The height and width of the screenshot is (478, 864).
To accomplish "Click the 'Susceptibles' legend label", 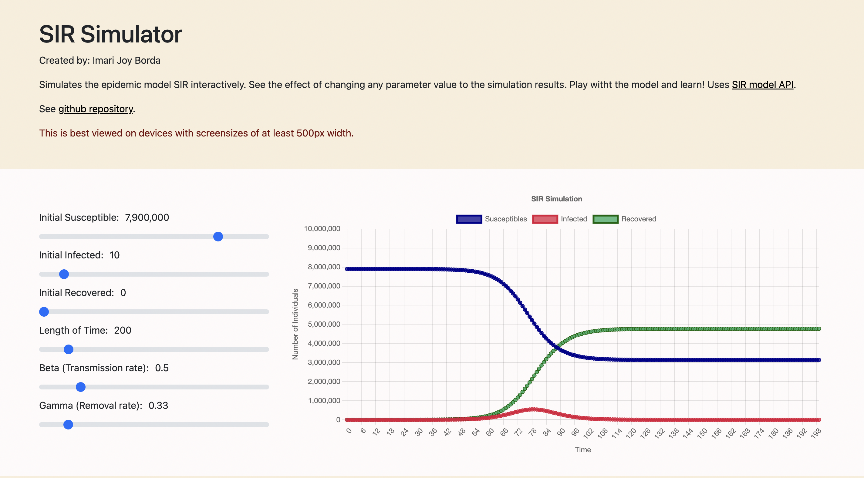I will pos(506,219).
